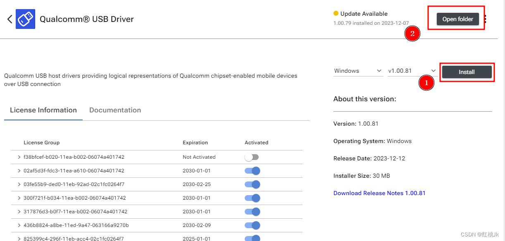Toggle license 03fe55b9-ded0 activation switch
The image size is (505, 241).
tap(252, 184)
